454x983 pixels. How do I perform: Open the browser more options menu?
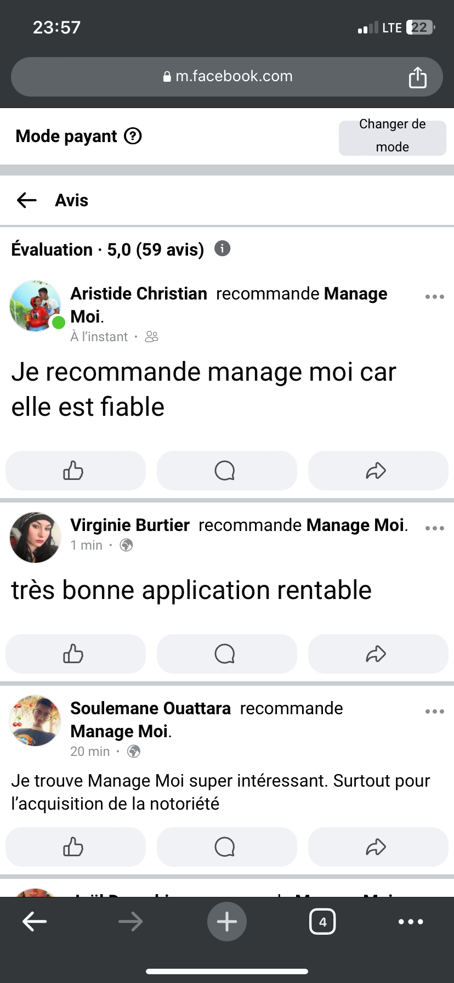pyautogui.click(x=411, y=922)
